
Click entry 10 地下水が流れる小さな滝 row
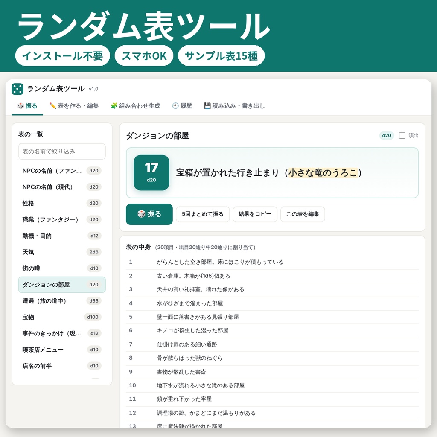(x=272, y=385)
